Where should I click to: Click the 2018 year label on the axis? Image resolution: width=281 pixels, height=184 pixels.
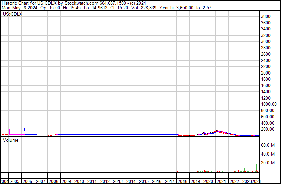click(182, 181)
